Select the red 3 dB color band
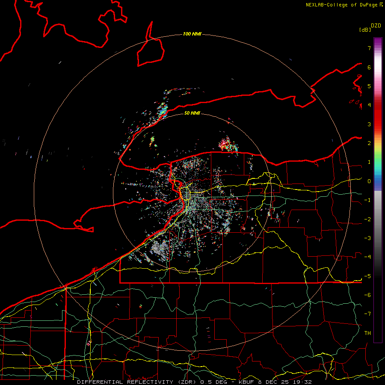The image size is (385, 385). click(378, 124)
